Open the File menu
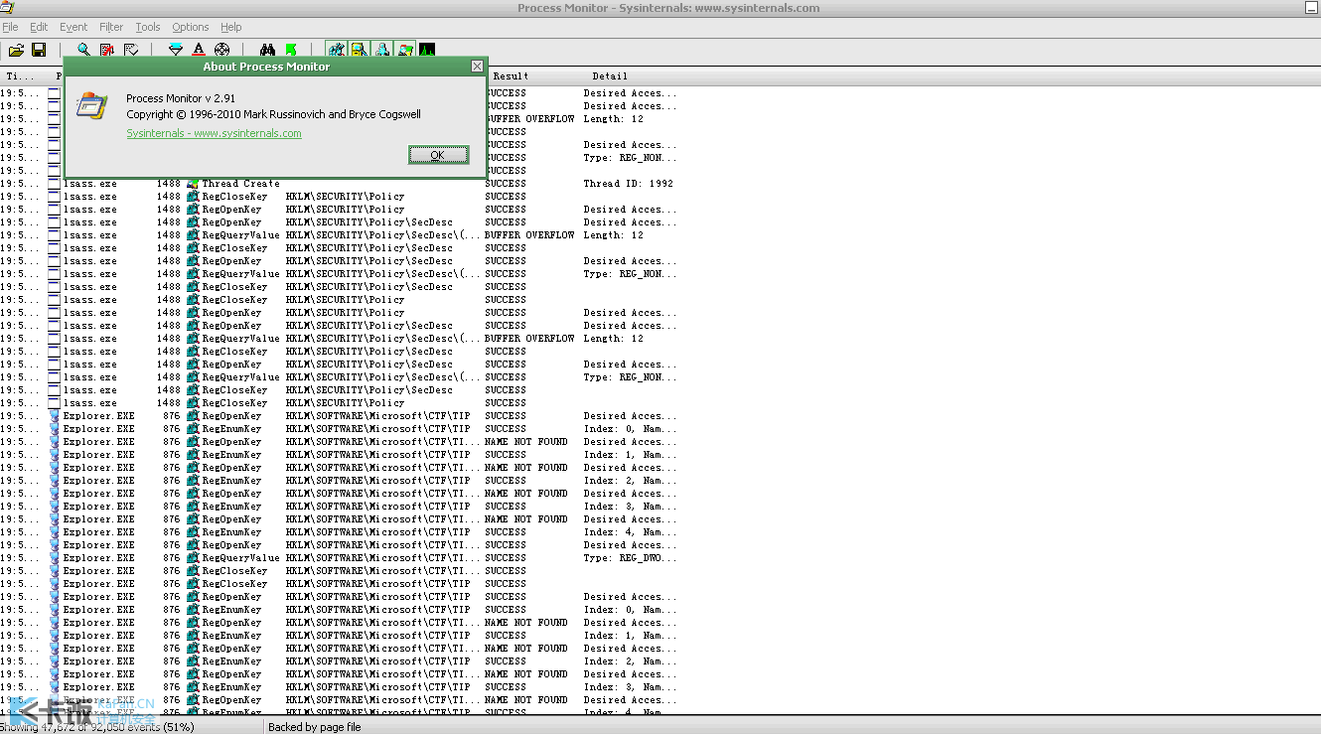The width and height of the screenshot is (1321, 734). coord(10,27)
